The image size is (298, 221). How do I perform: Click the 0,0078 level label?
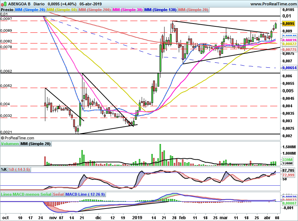(x=6, y=47)
